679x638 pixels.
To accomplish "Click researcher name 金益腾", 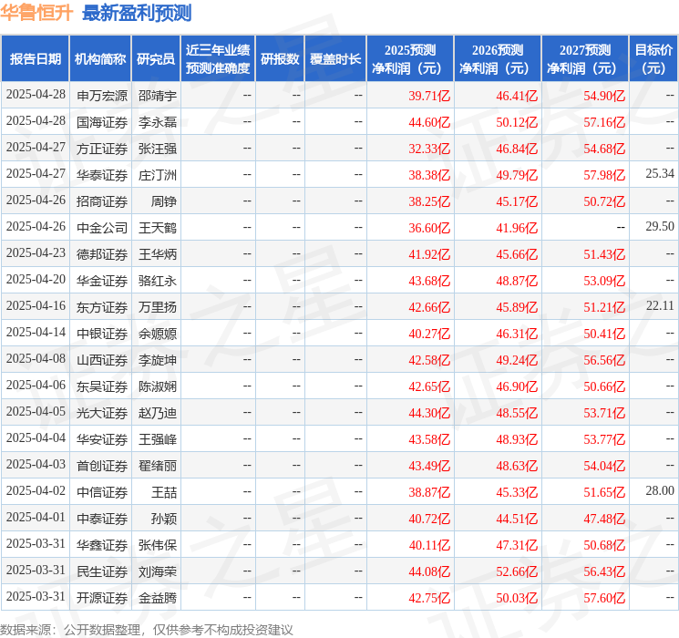I will (158, 598).
